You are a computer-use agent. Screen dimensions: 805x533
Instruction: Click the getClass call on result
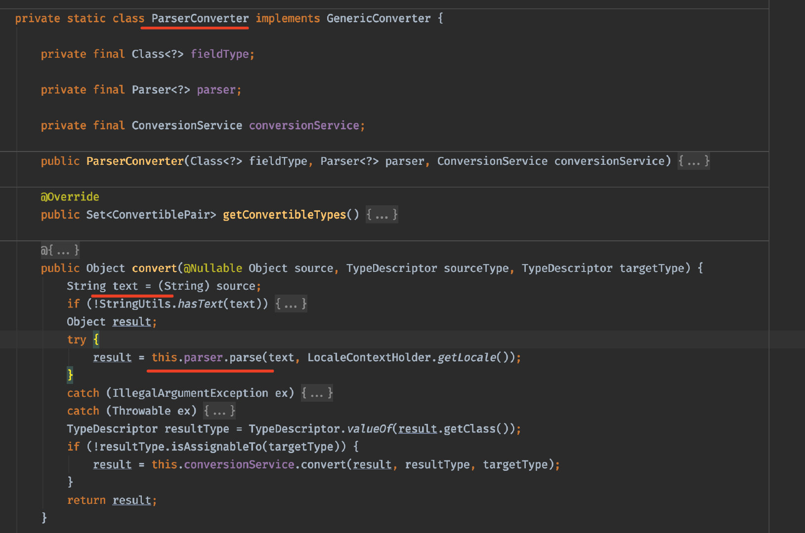tap(469, 428)
